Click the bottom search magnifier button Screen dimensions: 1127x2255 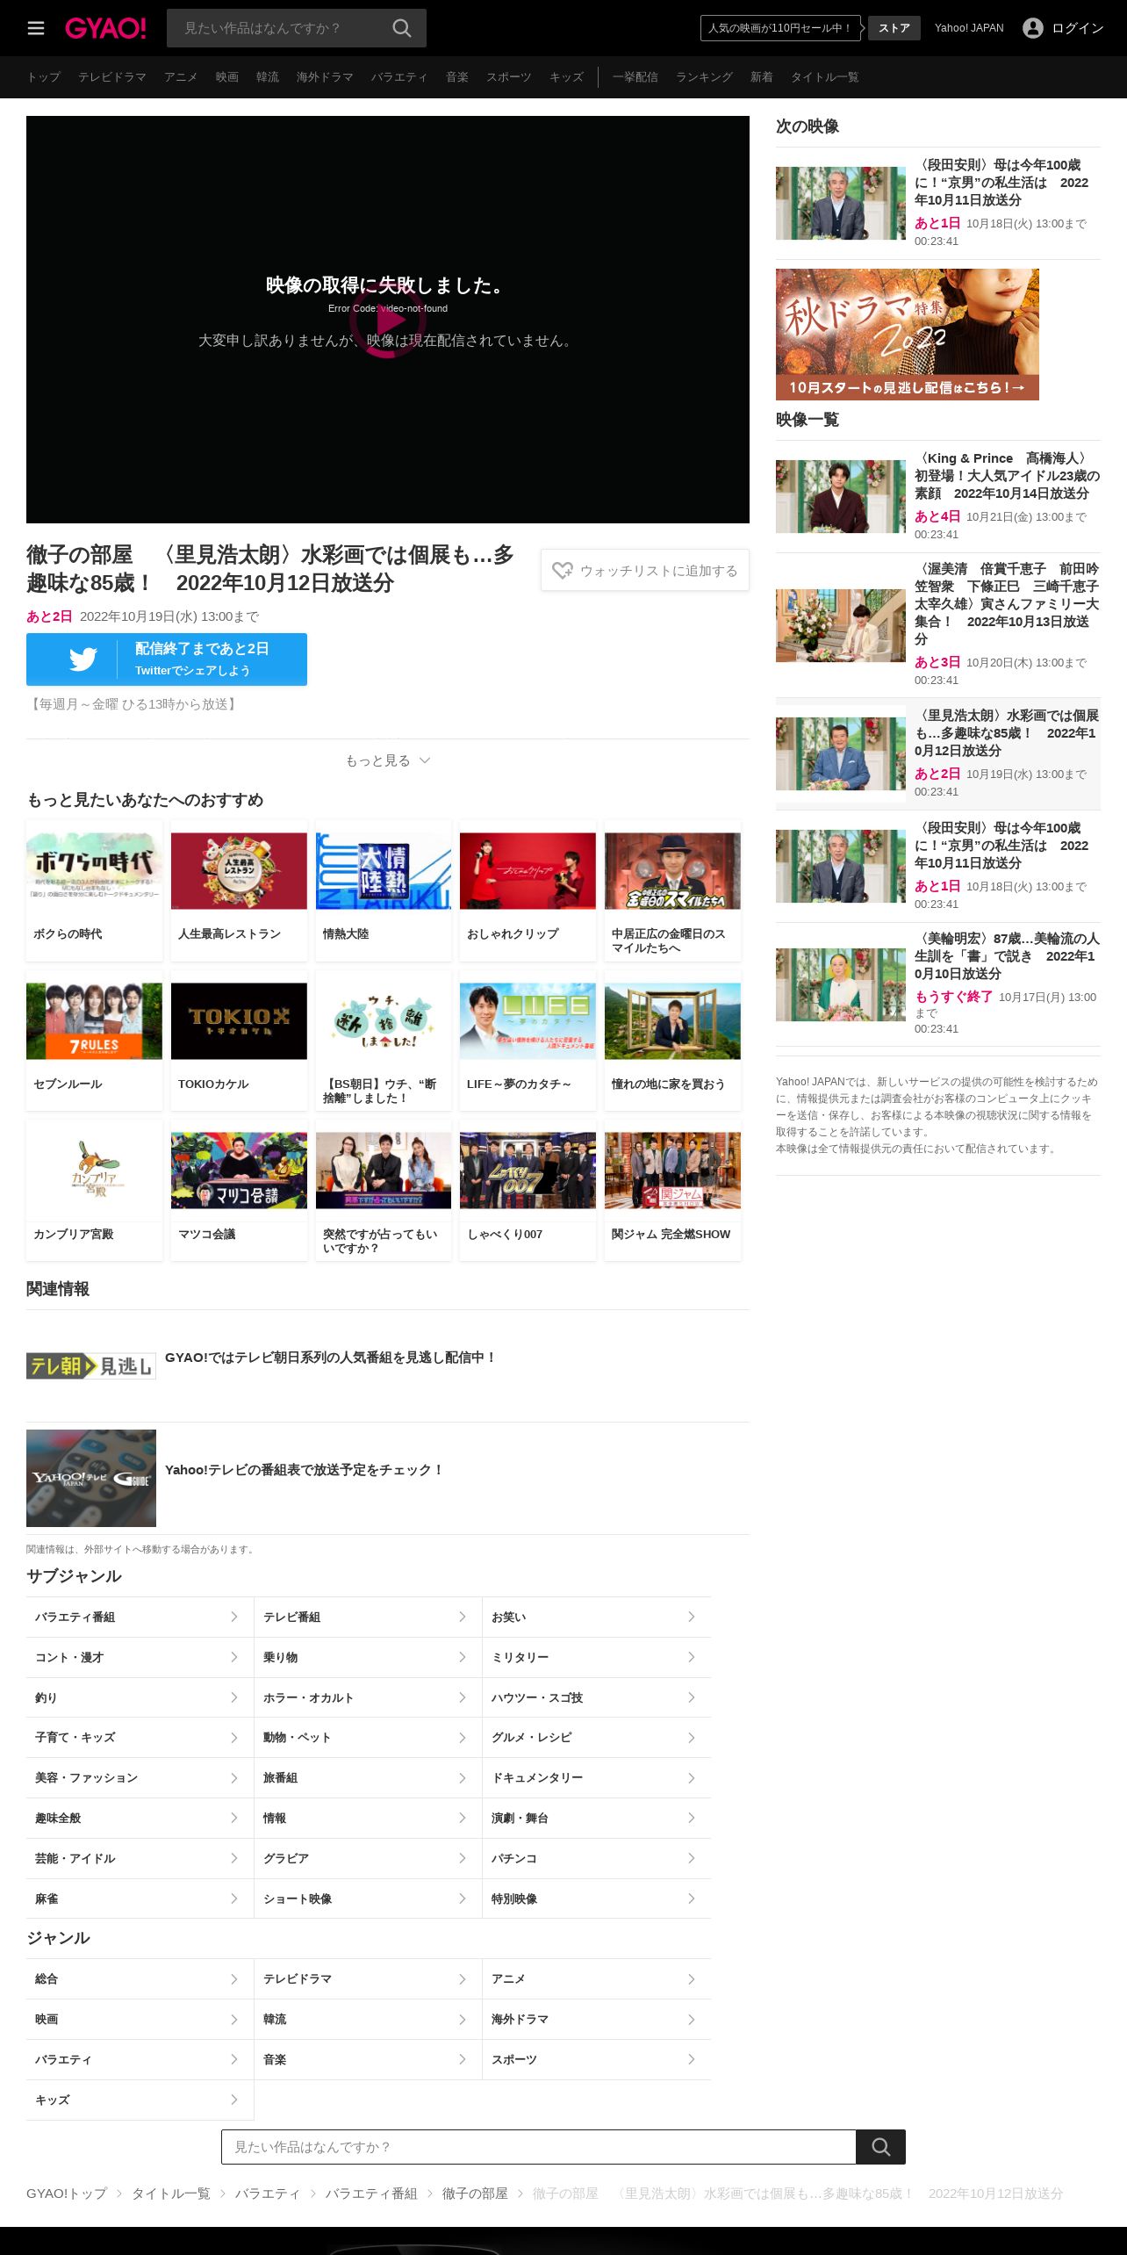coord(880,2147)
